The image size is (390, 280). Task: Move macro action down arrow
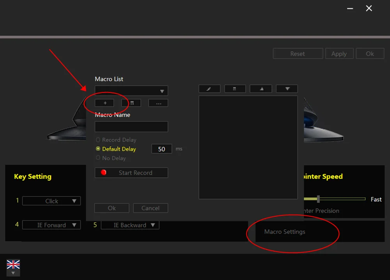point(287,89)
